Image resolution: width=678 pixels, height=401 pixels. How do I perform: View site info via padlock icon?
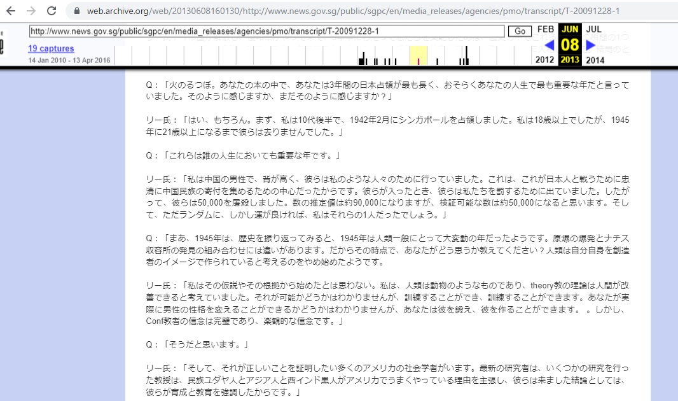(77, 11)
